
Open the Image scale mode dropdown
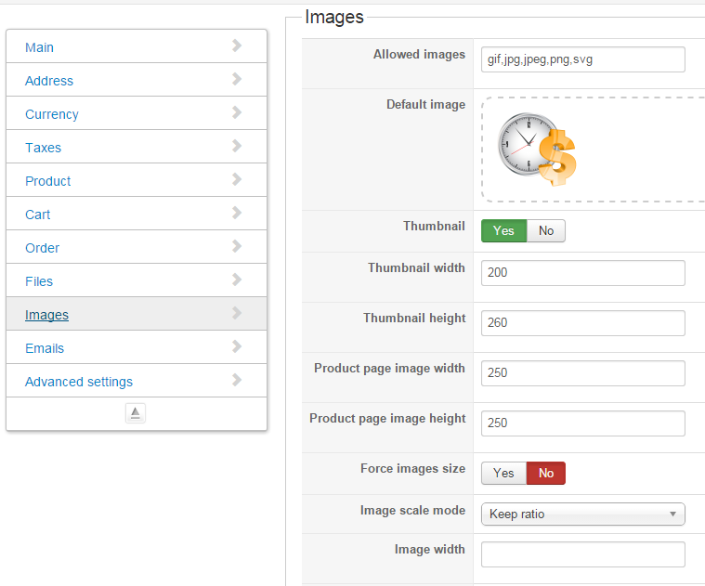(582, 514)
